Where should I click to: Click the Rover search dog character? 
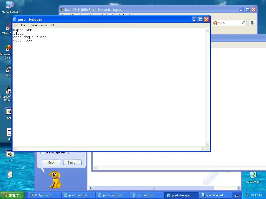tap(55, 180)
